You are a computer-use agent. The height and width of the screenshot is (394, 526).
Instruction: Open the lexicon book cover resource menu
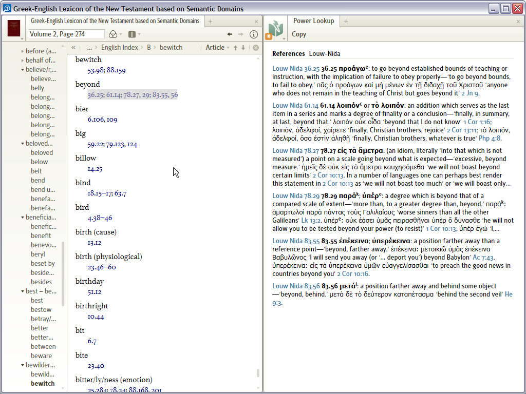(x=14, y=29)
